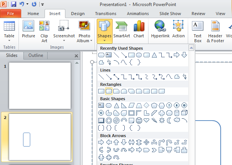232x165 pixels.
Task: Pick the Parallelogram basic shape
Action: tap(131, 105)
